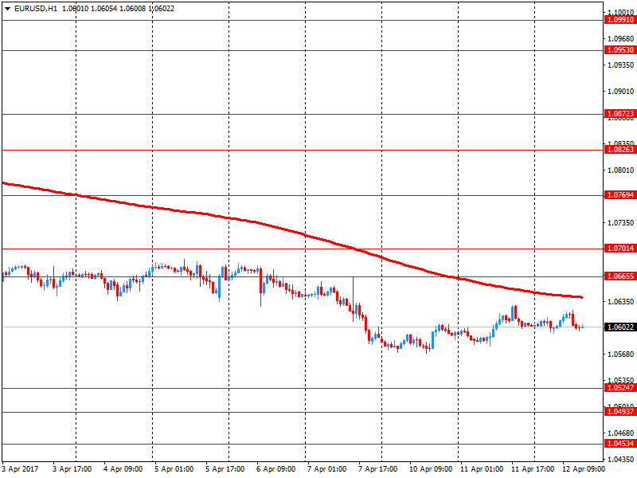637x478 pixels.
Task: Click the 1.09680 price scale value
Action: tap(621, 38)
